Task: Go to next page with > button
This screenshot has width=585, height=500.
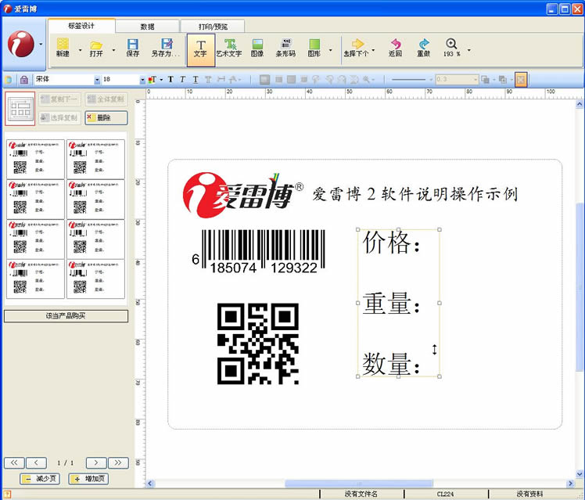Action: 96,462
